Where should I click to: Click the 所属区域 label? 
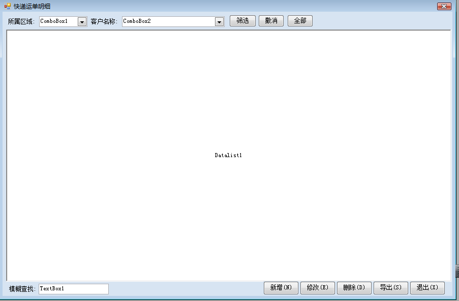(21, 21)
